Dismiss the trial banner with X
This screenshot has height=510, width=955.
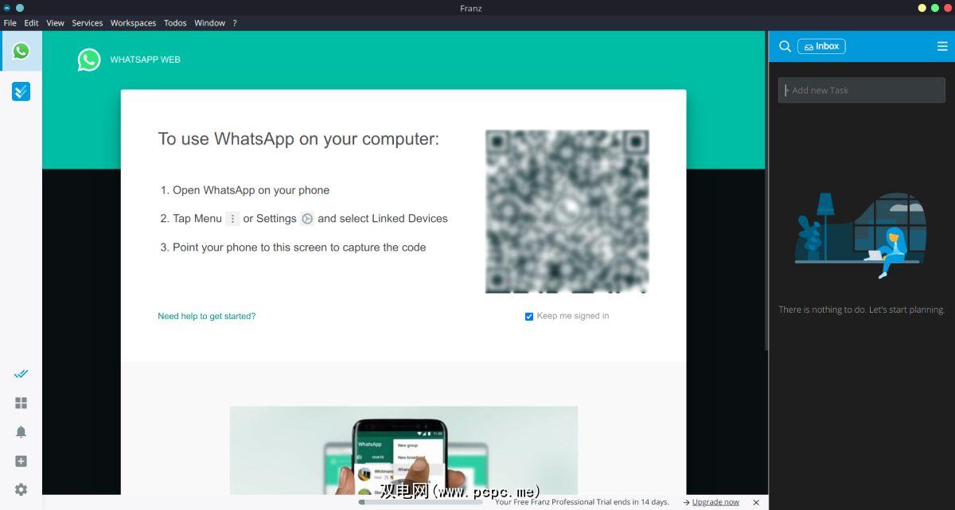(756, 502)
